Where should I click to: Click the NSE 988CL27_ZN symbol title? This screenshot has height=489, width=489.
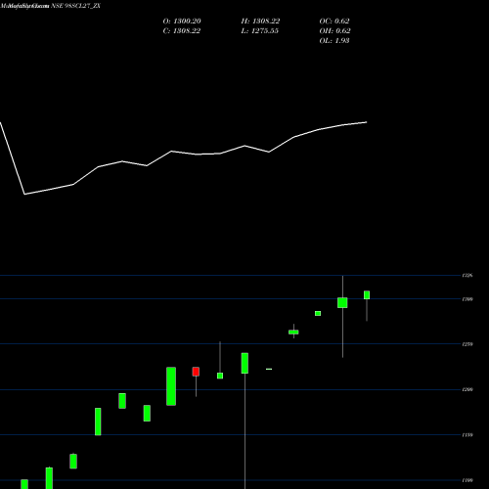click(x=75, y=6)
